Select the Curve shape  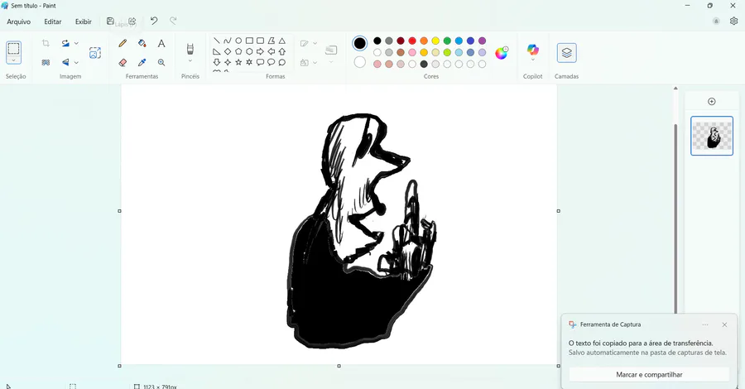coord(228,41)
